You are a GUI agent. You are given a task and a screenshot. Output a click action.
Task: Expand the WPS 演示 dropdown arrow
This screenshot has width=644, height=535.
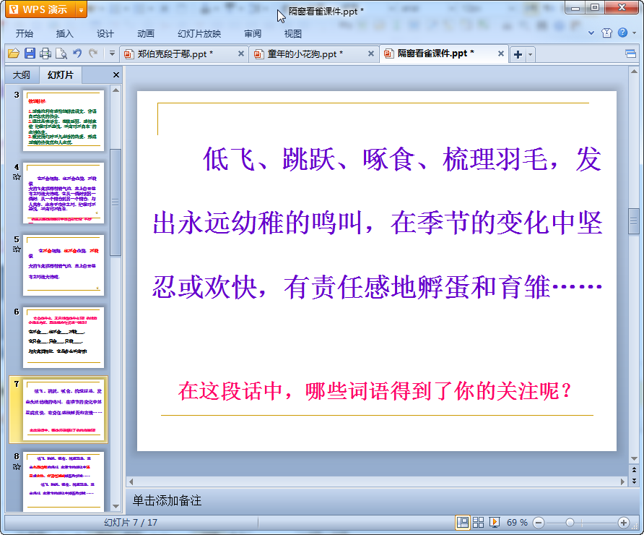(82, 10)
